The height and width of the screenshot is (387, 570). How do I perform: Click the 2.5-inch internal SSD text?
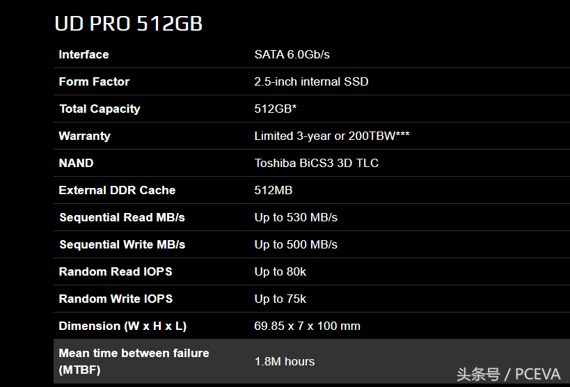coord(311,81)
